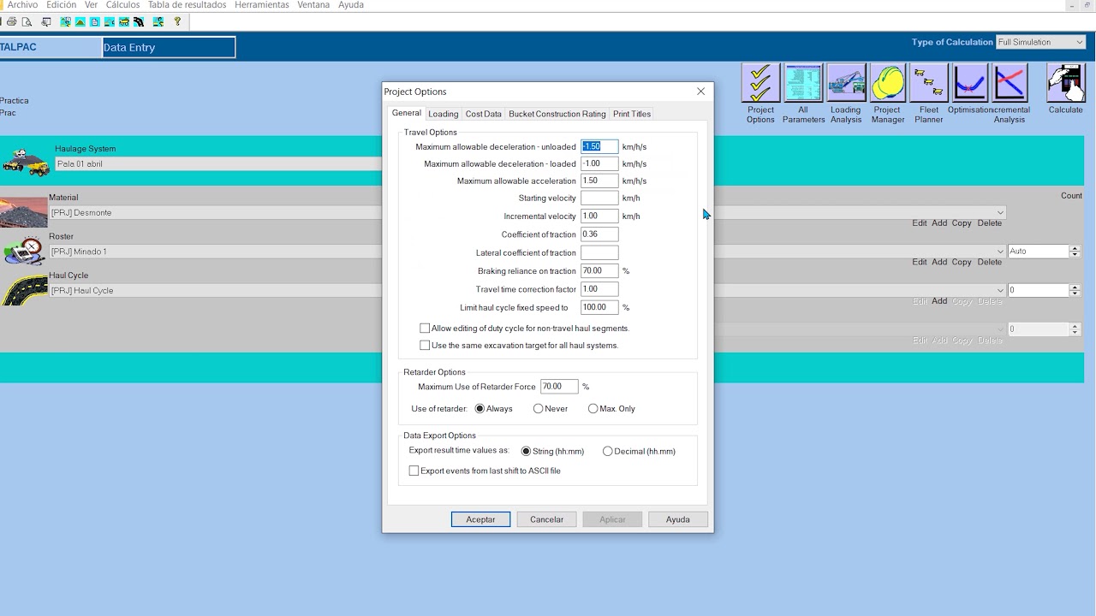
Task: Click the black road toolbar icon
Action: (x=139, y=21)
